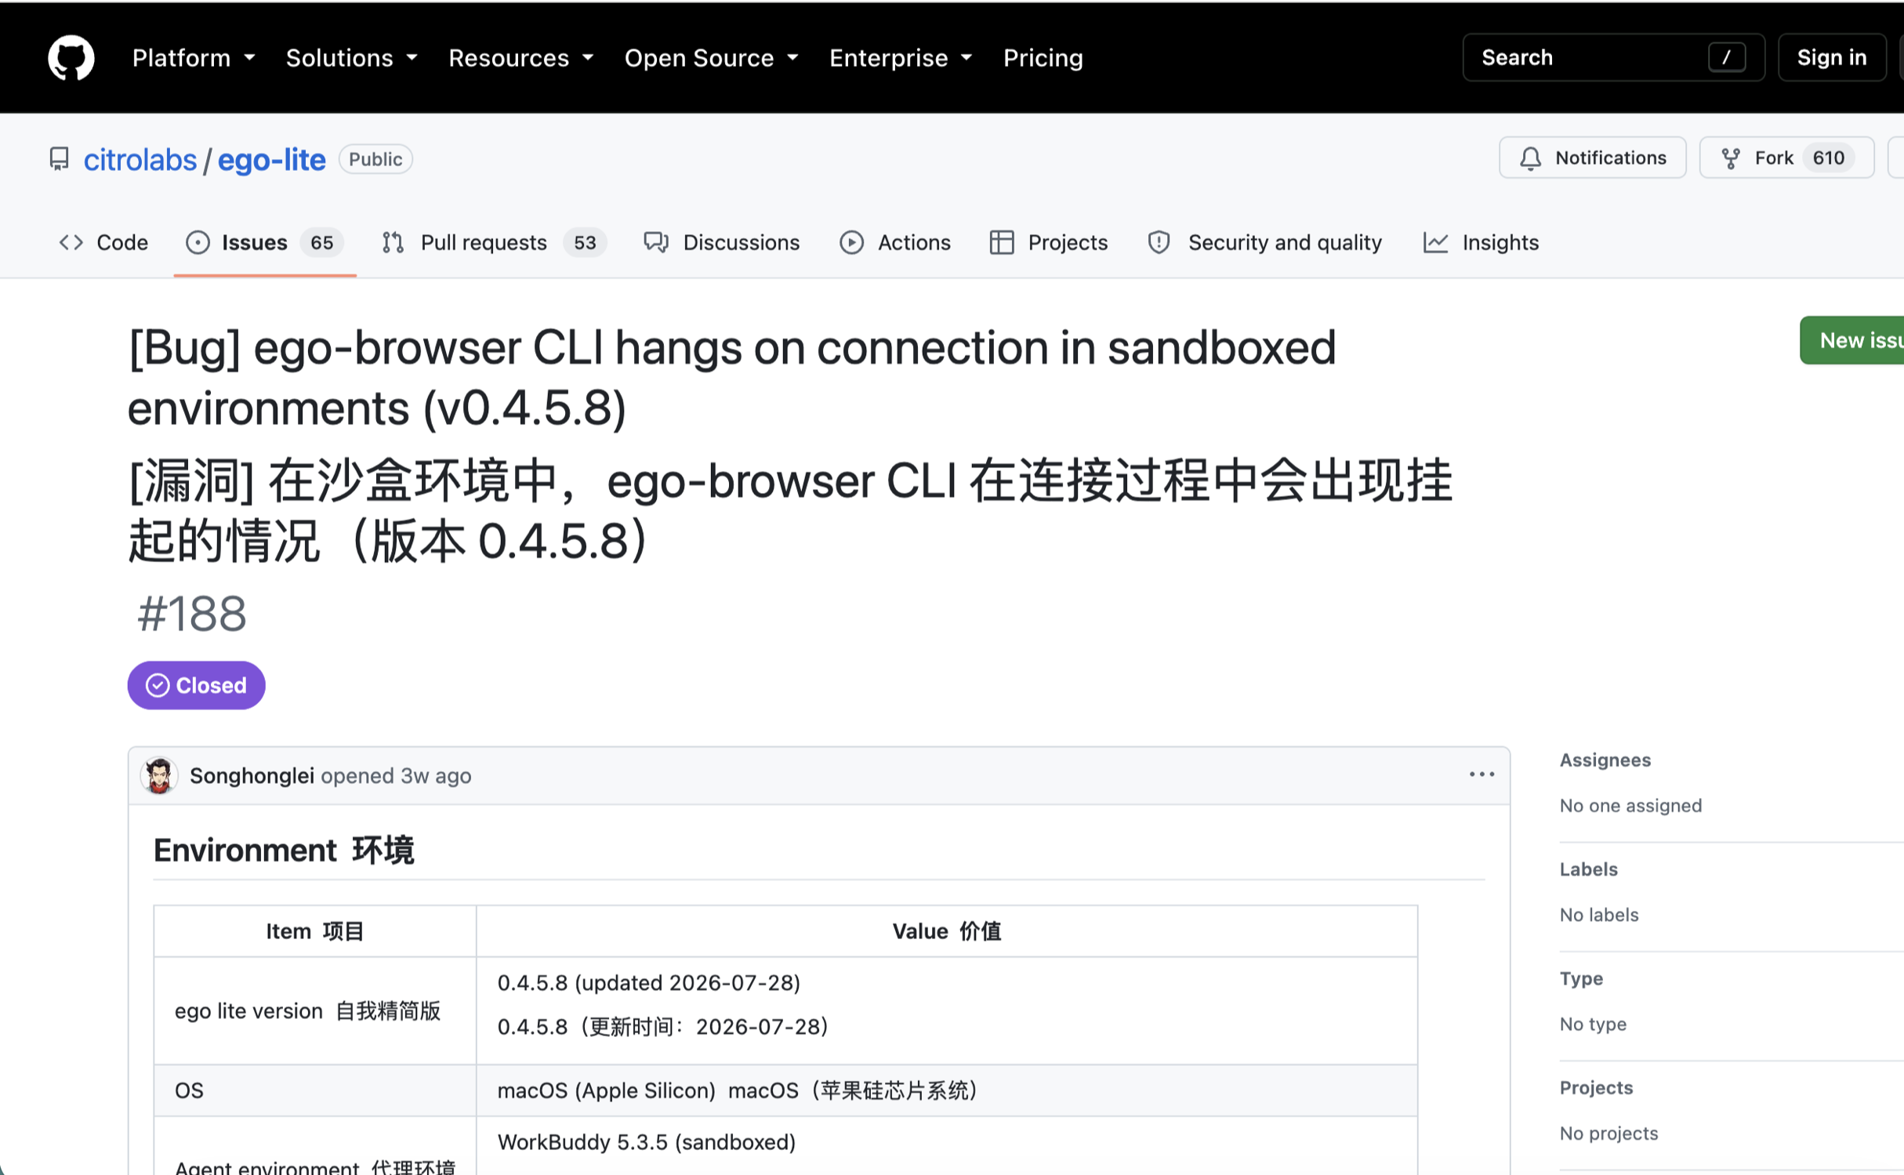Switch to the Discussions tab
The image size is (1904, 1175).
pyautogui.click(x=721, y=242)
